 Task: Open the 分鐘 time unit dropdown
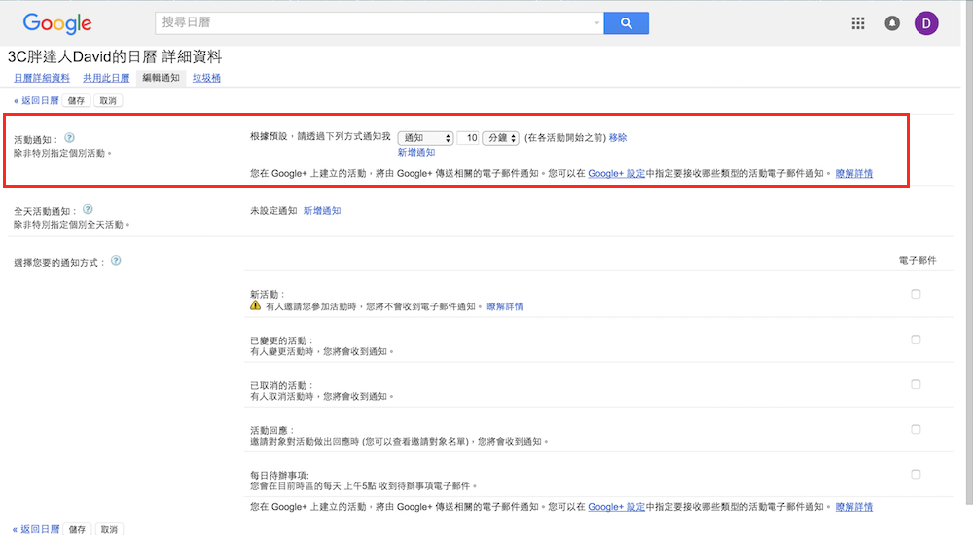tap(501, 138)
